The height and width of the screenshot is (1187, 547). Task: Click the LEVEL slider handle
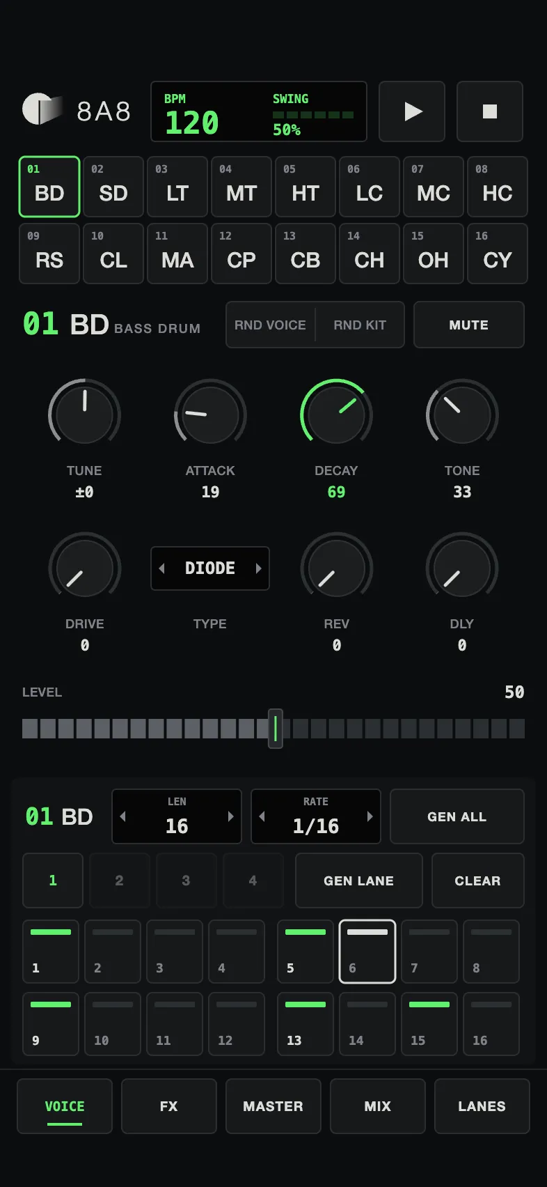coord(276,729)
